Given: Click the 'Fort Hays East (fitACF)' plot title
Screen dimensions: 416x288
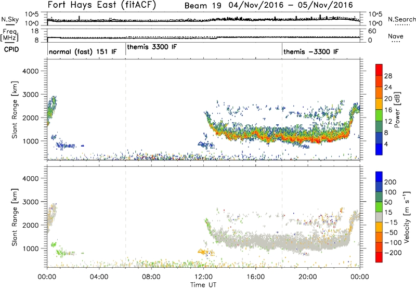Looking at the screenshot, I should [x=101, y=5].
